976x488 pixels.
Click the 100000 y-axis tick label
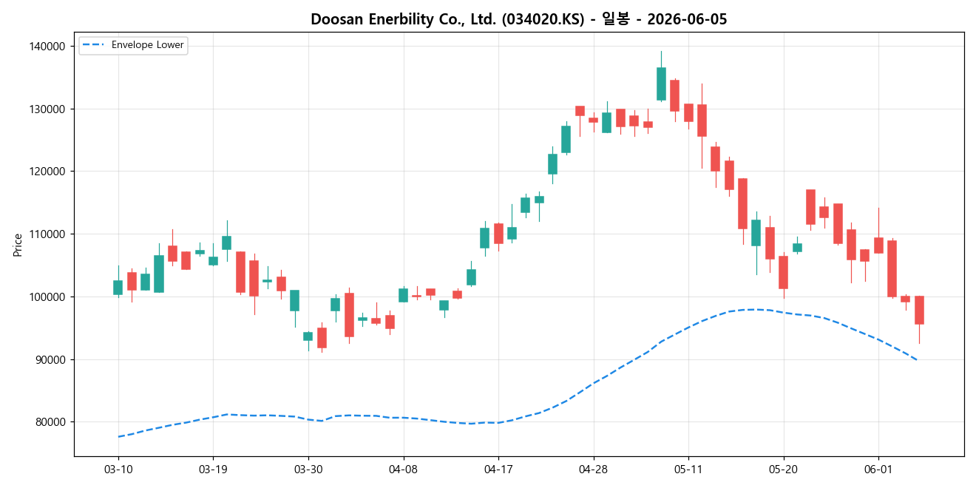click(x=49, y=297)
